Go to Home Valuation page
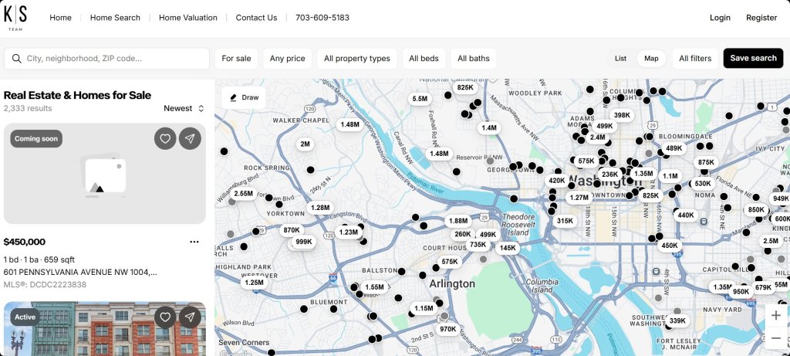 (x=187, y=18)
